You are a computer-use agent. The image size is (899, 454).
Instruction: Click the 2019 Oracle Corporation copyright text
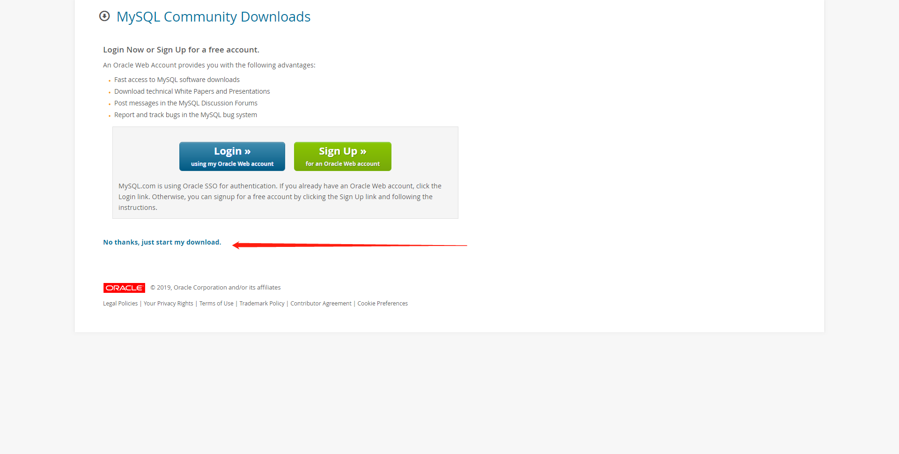(x=215, y=288)
